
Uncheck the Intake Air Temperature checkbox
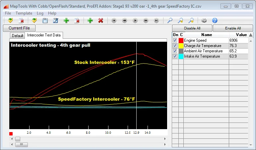tap(175, 56)
